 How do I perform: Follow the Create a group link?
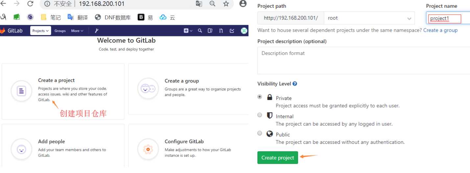click(x=440, y=30)
